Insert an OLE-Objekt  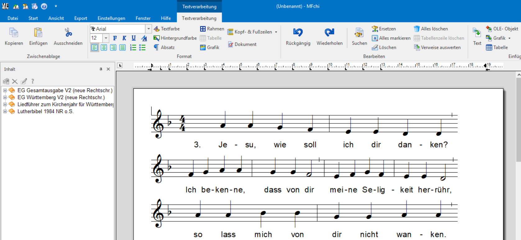502,29
